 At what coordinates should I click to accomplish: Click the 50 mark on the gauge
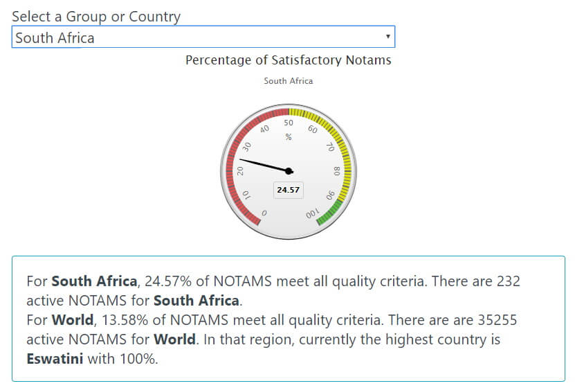tap(289, 123)
